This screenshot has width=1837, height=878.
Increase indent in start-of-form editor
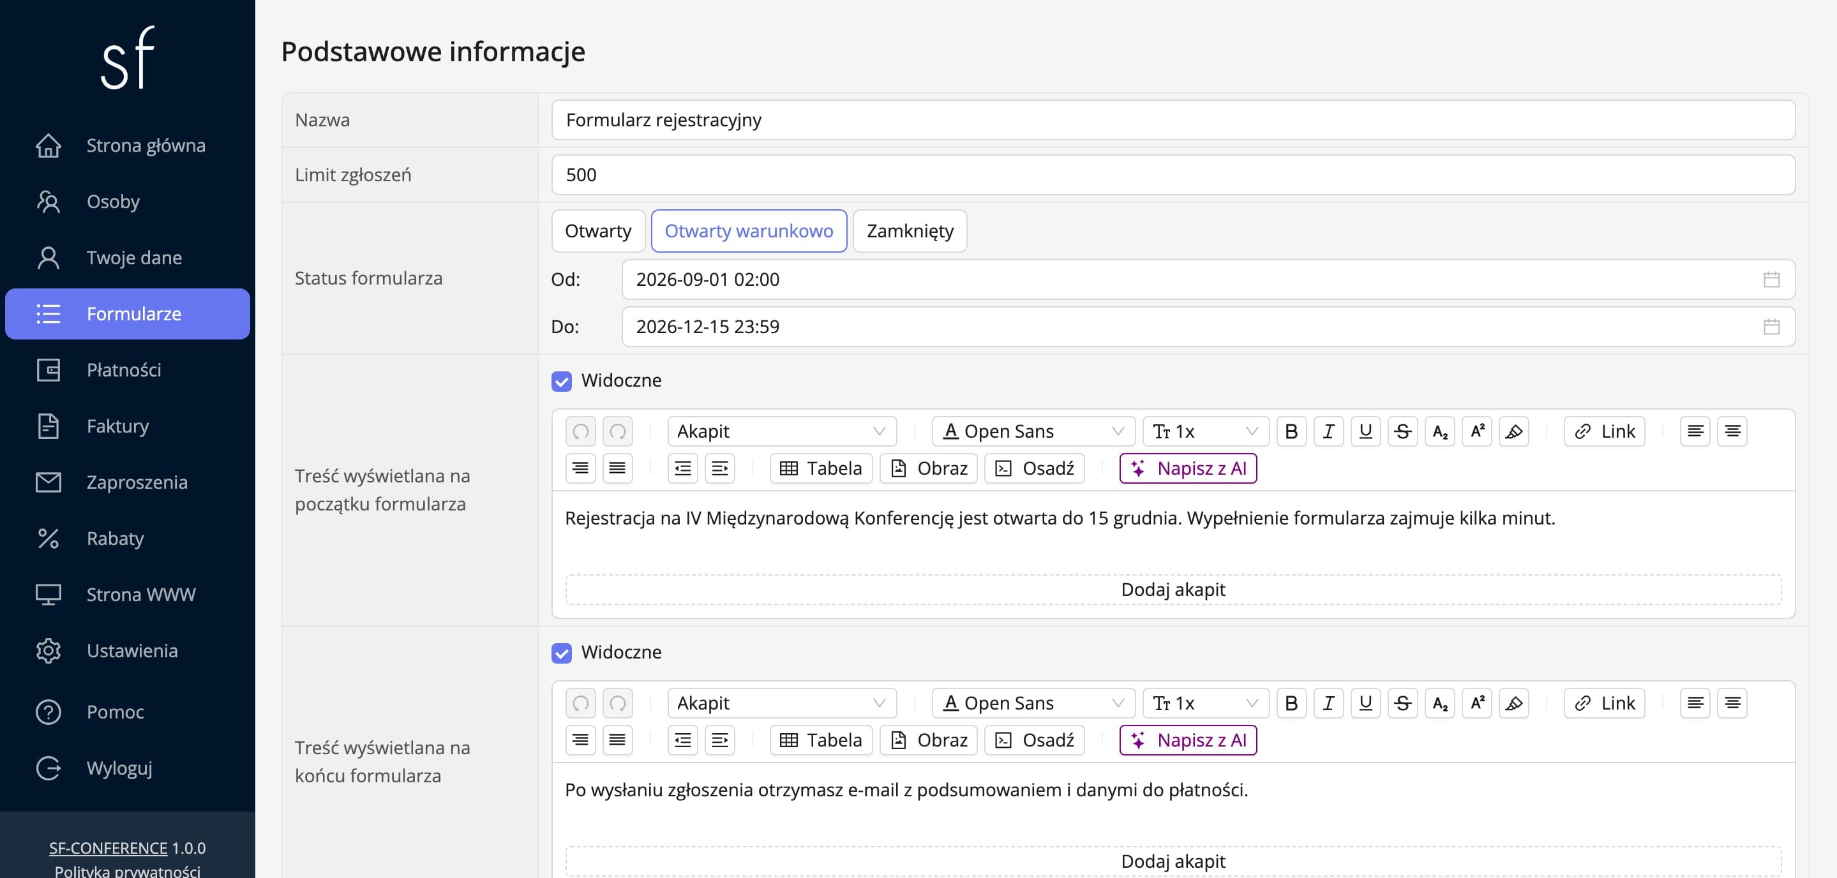719,468
